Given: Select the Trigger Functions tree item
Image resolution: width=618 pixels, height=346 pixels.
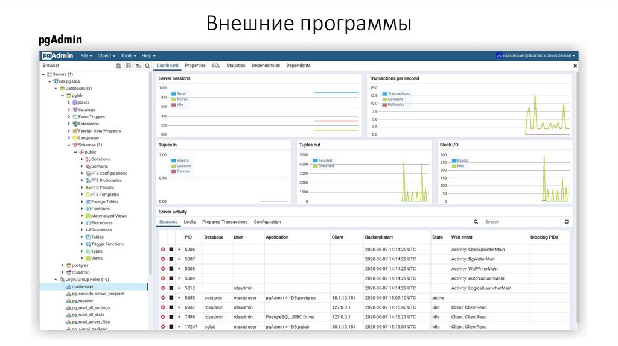Looking at the screenshot, I should coord(107,245).
